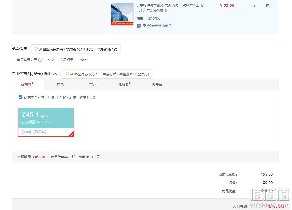Viewport: 292px width, 210px height.
Task: Click the x1 quantity text
Action: point(253,6)
